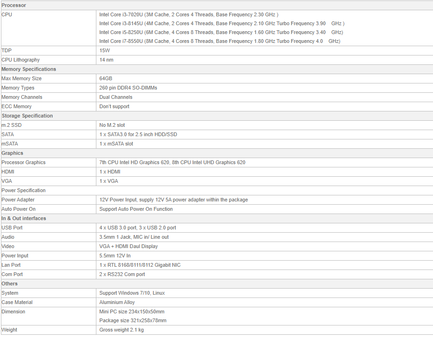This screenshot has height=339, width=433.
Task: Click the No M.2 slot value
Action: tap(112, 125)
